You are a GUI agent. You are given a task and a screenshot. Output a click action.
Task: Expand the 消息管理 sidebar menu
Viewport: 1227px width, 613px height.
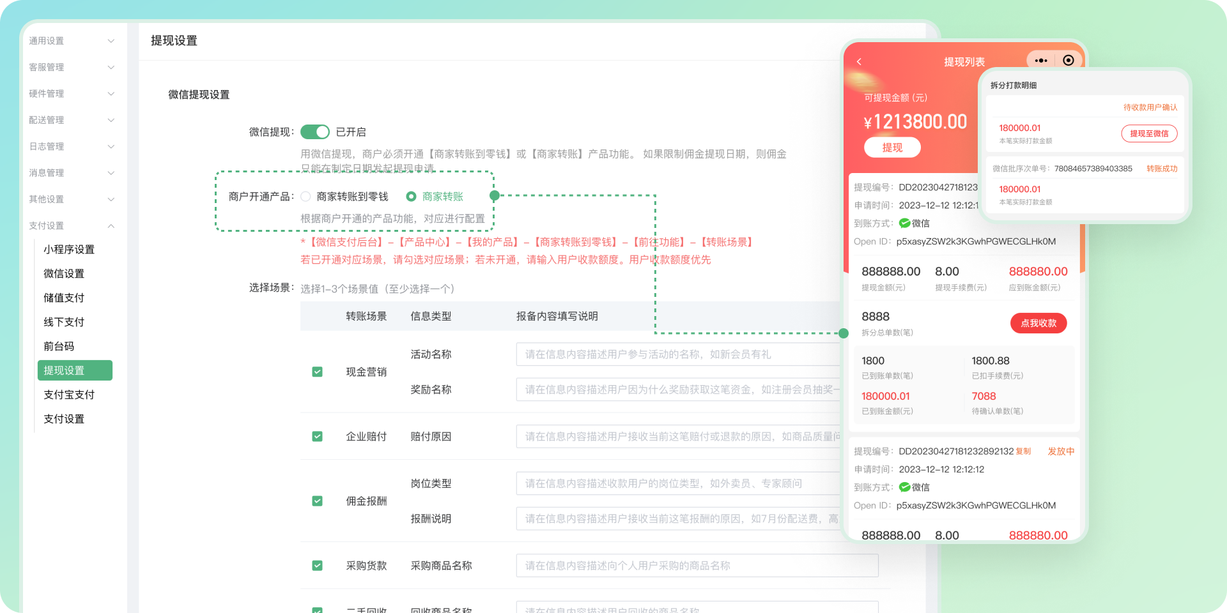(71, 173)
